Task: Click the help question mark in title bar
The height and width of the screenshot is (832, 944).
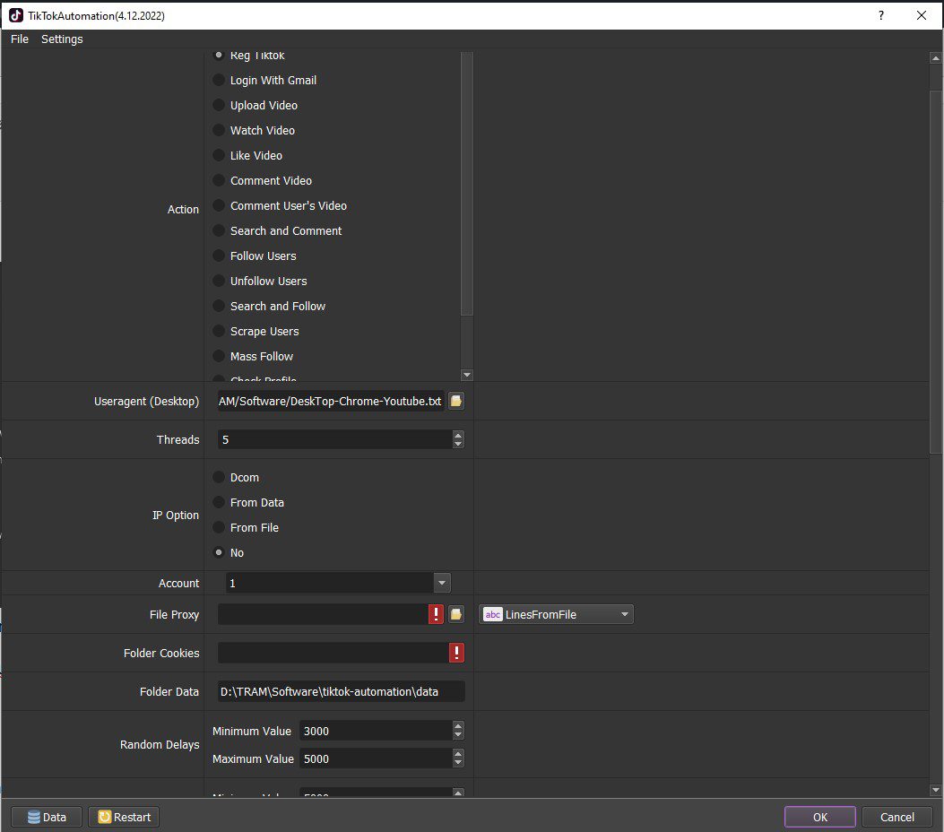Action: (x=880, y=15)
